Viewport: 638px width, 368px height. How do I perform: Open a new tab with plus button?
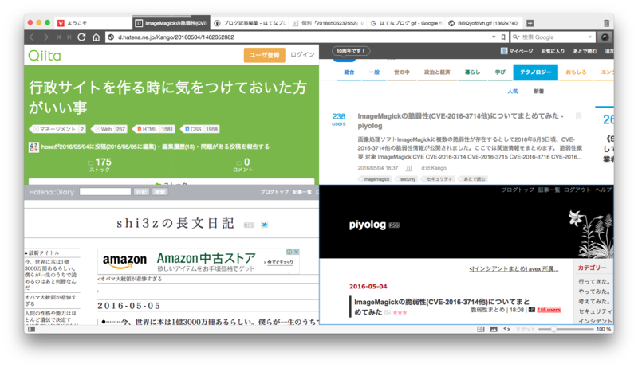coord(530,23)
